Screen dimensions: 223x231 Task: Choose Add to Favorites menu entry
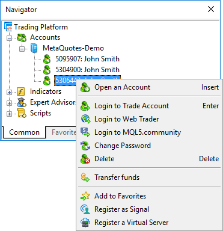tap(150, 196)
